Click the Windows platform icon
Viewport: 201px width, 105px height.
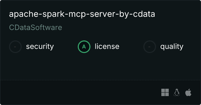165,92
